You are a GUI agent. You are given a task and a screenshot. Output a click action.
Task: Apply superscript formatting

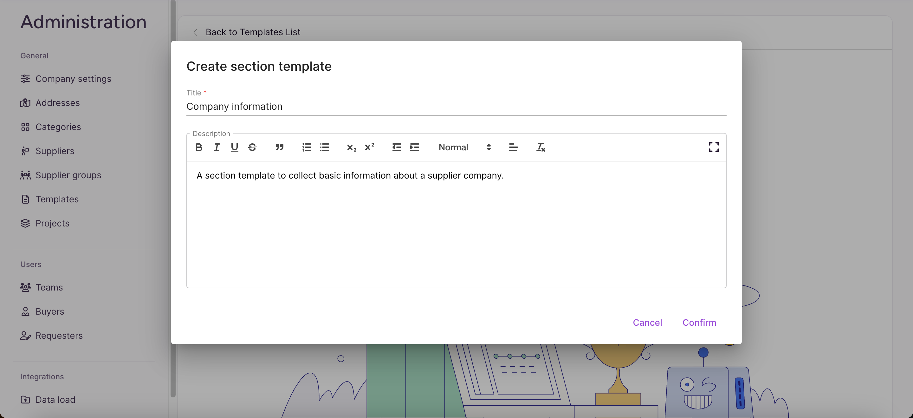pyautogui.click(x=369, y=147)
